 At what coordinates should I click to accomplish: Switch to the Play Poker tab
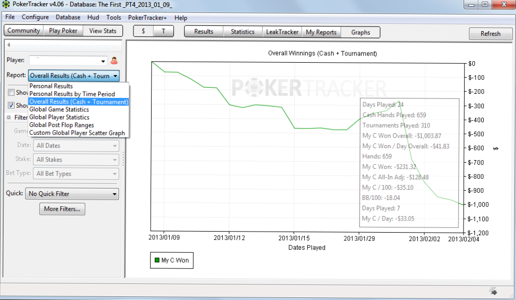pos(63,31)
